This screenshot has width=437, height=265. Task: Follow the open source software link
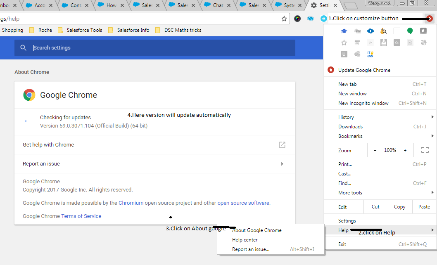(243, 203)
